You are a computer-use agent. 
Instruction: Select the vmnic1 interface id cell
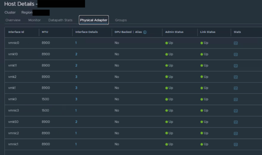[13, 144]
